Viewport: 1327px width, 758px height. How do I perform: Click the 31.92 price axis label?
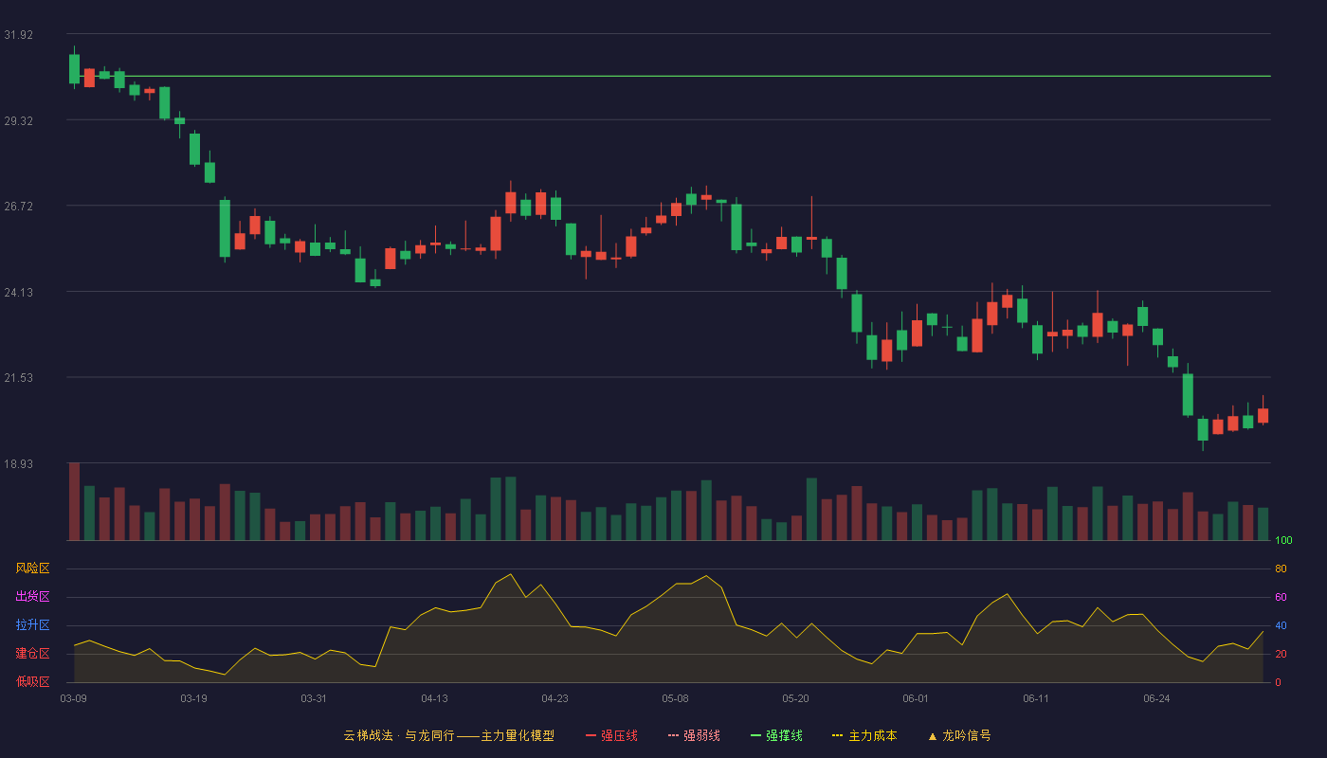tap(18, 35)
